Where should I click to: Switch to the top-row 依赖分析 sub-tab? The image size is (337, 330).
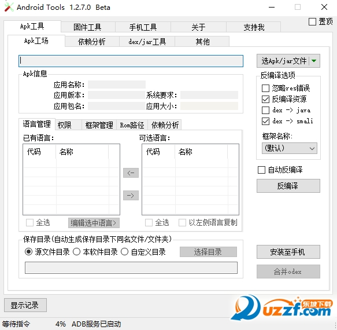[92, 42]
